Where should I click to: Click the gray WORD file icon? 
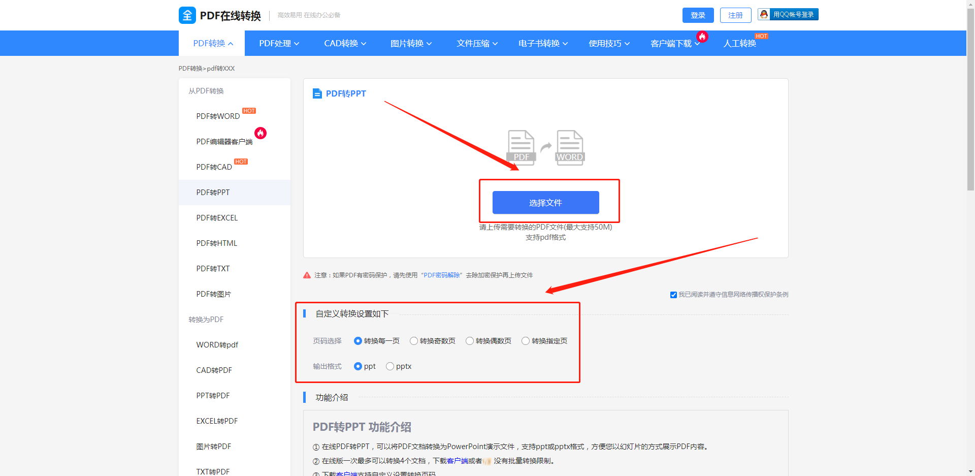[x=570, y=147]
